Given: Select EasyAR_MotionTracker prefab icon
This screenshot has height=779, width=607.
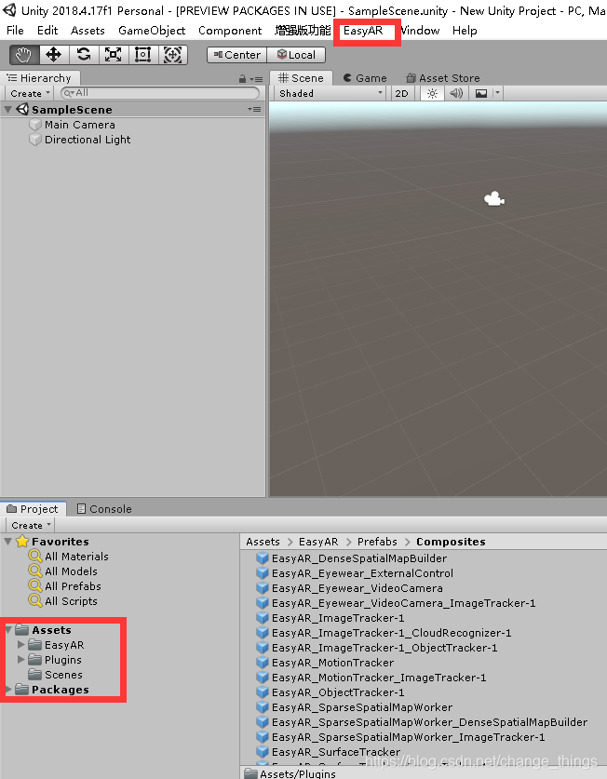Looking at the screenshot, I should (x=262, y=663).
